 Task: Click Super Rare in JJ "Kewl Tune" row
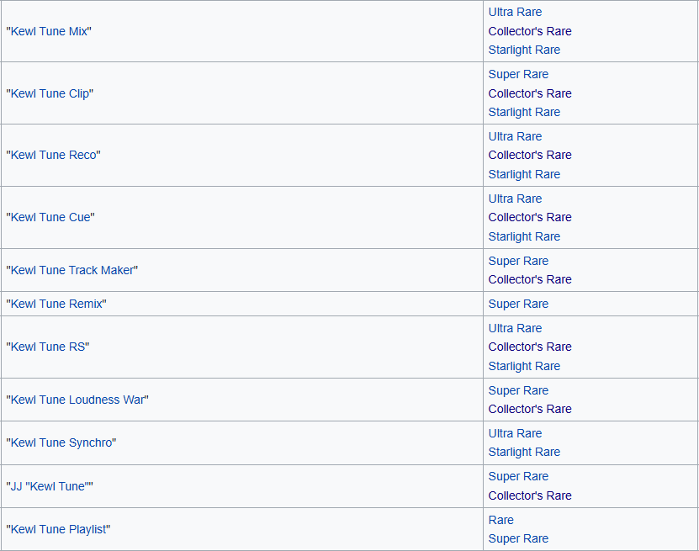518,477
